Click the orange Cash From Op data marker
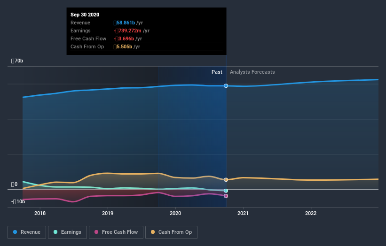Image resolution: width=386 pixels, height=246 pixels. coord(226,180)
